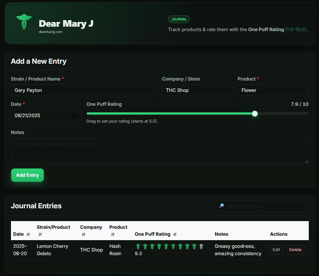Click the One Puff Rating slider handle
The height and width of the screenshot is (276, 319).
[255, 113]
